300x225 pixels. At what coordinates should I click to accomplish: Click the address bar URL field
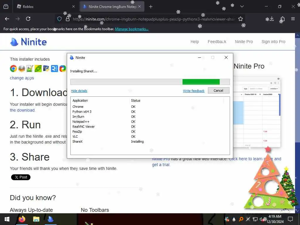pos(154,19)
